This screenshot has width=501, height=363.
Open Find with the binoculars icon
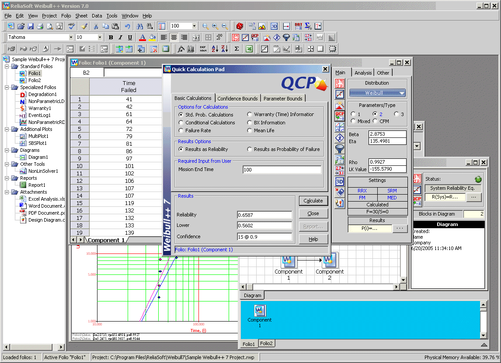click(139, 26)
